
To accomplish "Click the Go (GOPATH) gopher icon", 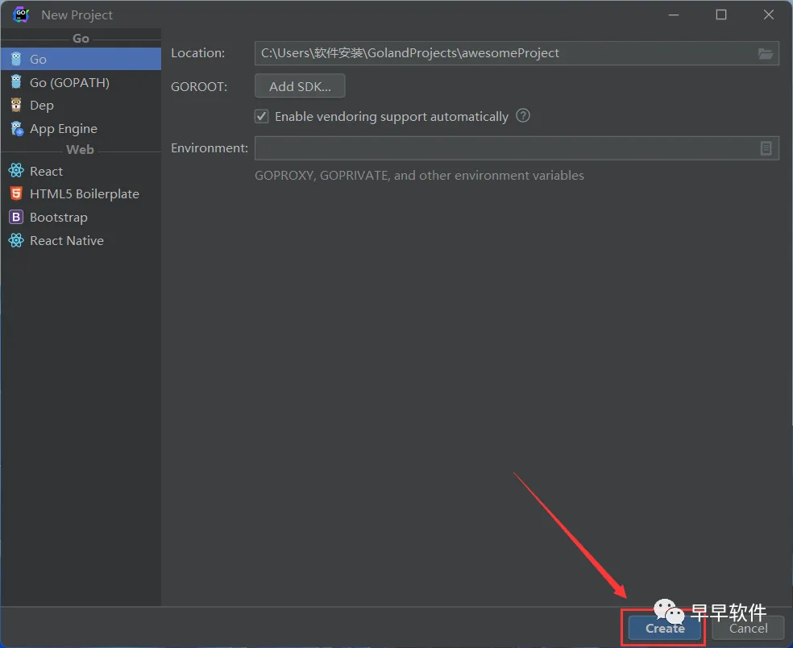I will pyautogui.click(x=16, y=82).
